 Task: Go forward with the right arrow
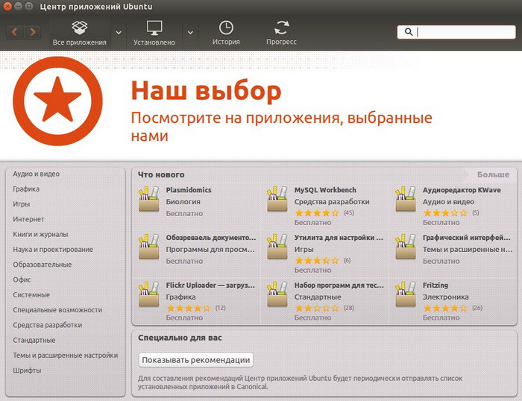32,32
